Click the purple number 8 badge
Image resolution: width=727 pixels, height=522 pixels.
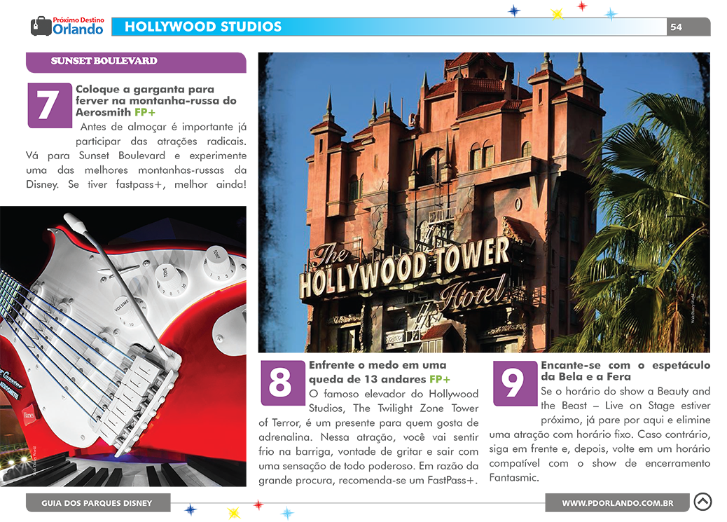pos(282,383)
